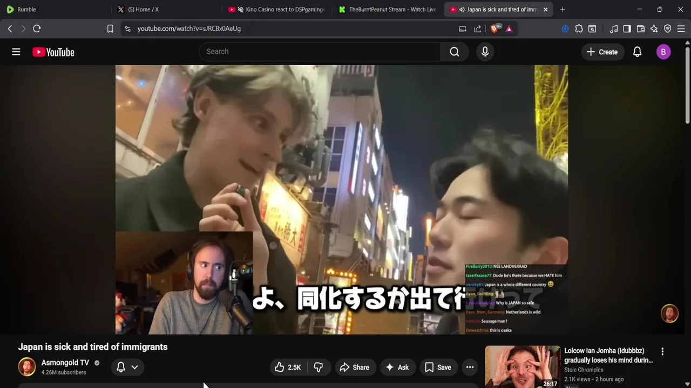The height and width of the screenshot is (388, 691).
Task: Open the browser main menu
Action: (x=681, y=29)
